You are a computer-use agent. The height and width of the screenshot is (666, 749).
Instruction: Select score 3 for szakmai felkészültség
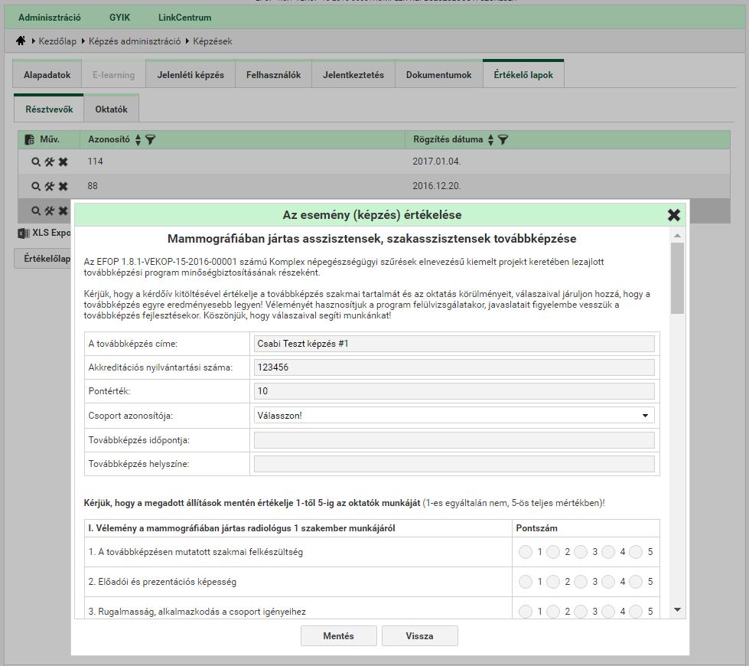click(581, 552)
